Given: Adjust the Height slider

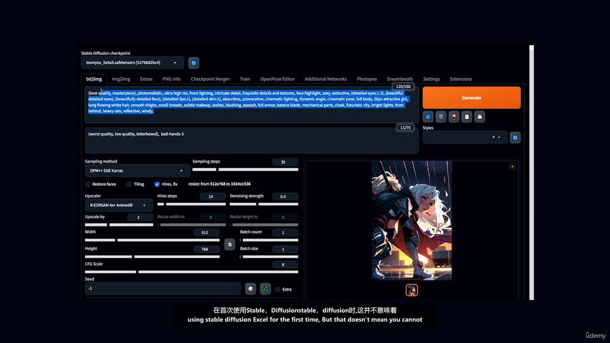Looking at the screenshot, I should pos(152,256).
